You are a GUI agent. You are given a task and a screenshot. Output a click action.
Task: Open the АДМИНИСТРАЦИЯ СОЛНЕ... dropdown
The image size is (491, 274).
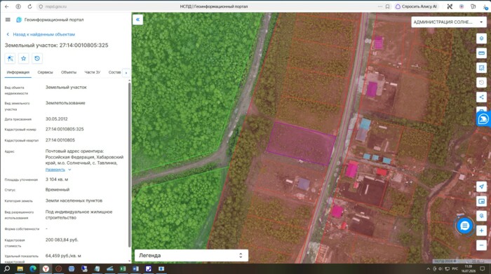point(448,22)
